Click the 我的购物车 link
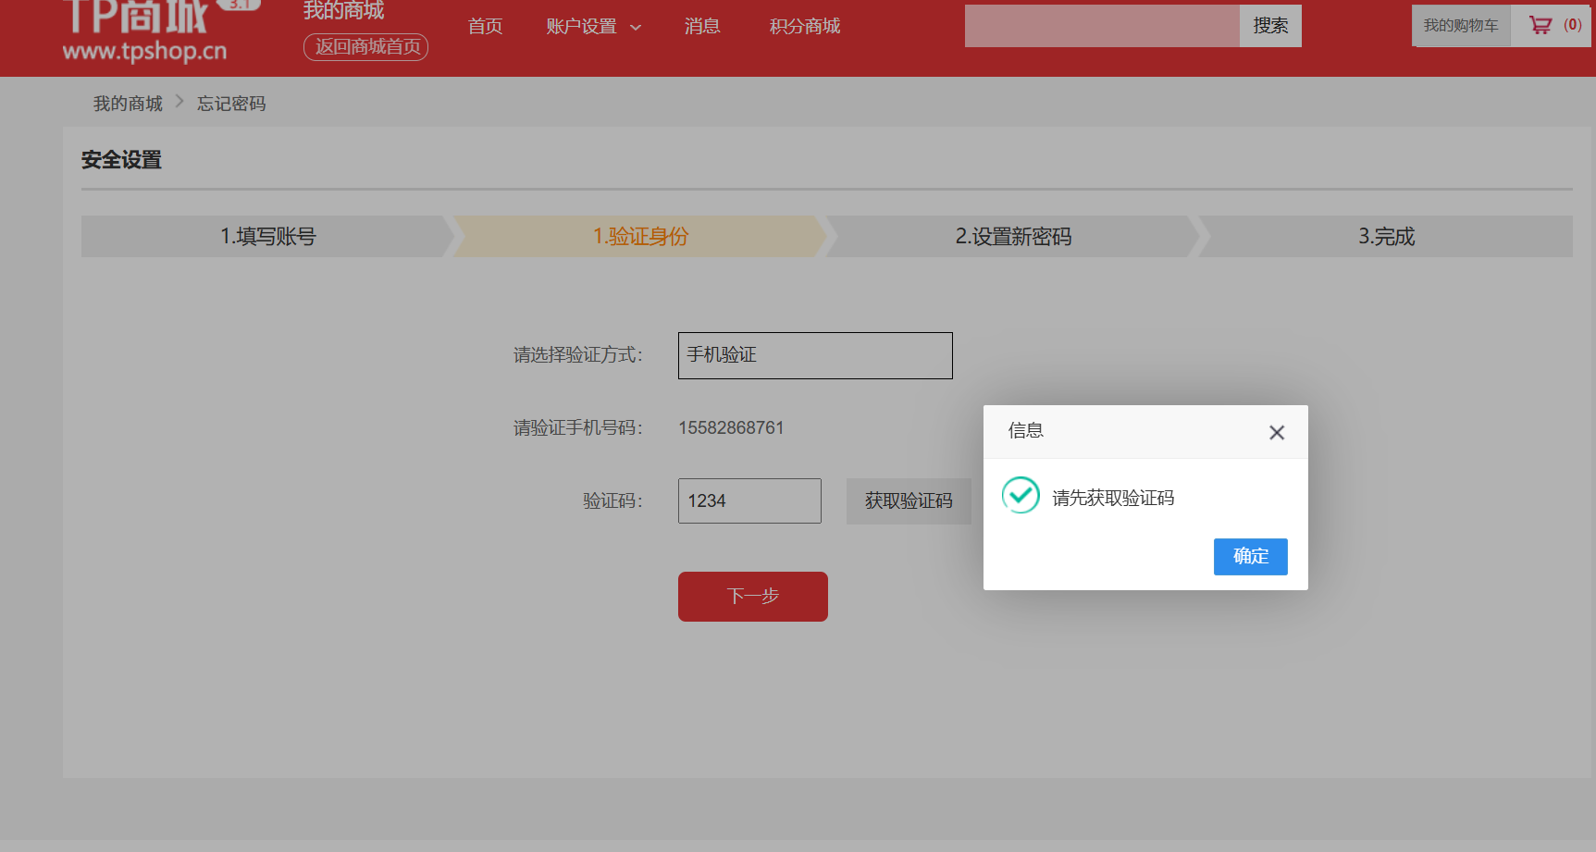 point(1460,25)
